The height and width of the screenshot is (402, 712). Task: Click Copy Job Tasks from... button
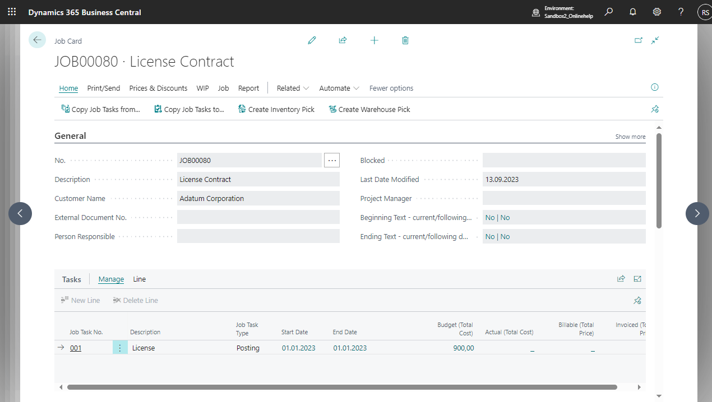click(101, 109)
